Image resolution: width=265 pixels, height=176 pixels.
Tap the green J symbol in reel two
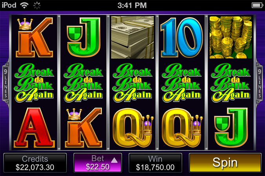(x=84, y=37)
